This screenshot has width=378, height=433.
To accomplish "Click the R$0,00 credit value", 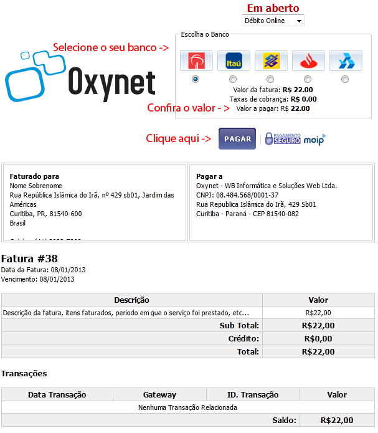I will click(x=318, y=338).
